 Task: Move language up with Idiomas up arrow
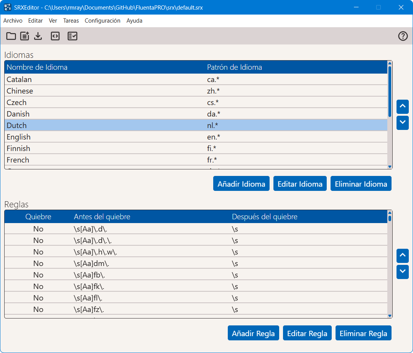click(403, 106)
